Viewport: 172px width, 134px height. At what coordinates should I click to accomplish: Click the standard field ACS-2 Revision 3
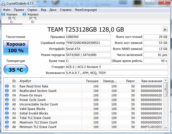(117, 67)
